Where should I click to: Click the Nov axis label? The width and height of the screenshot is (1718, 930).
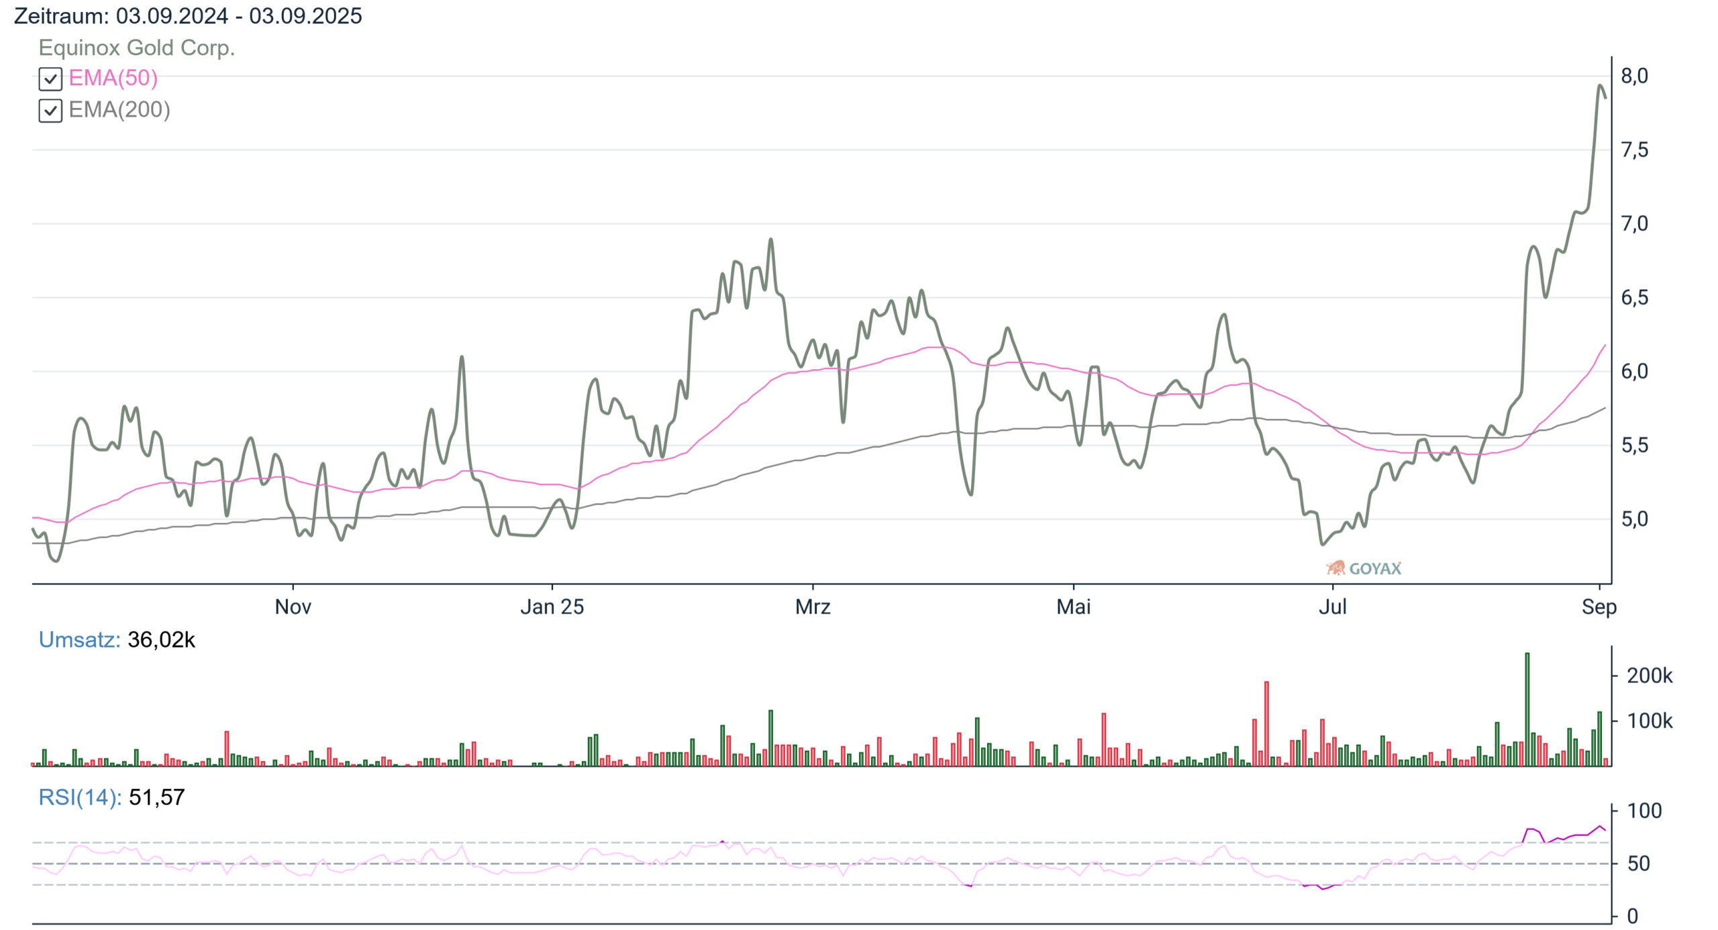[x=293, y=607]
